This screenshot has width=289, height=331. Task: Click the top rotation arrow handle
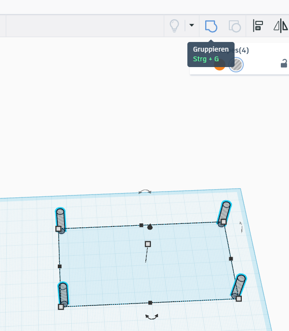coord(145,192)
